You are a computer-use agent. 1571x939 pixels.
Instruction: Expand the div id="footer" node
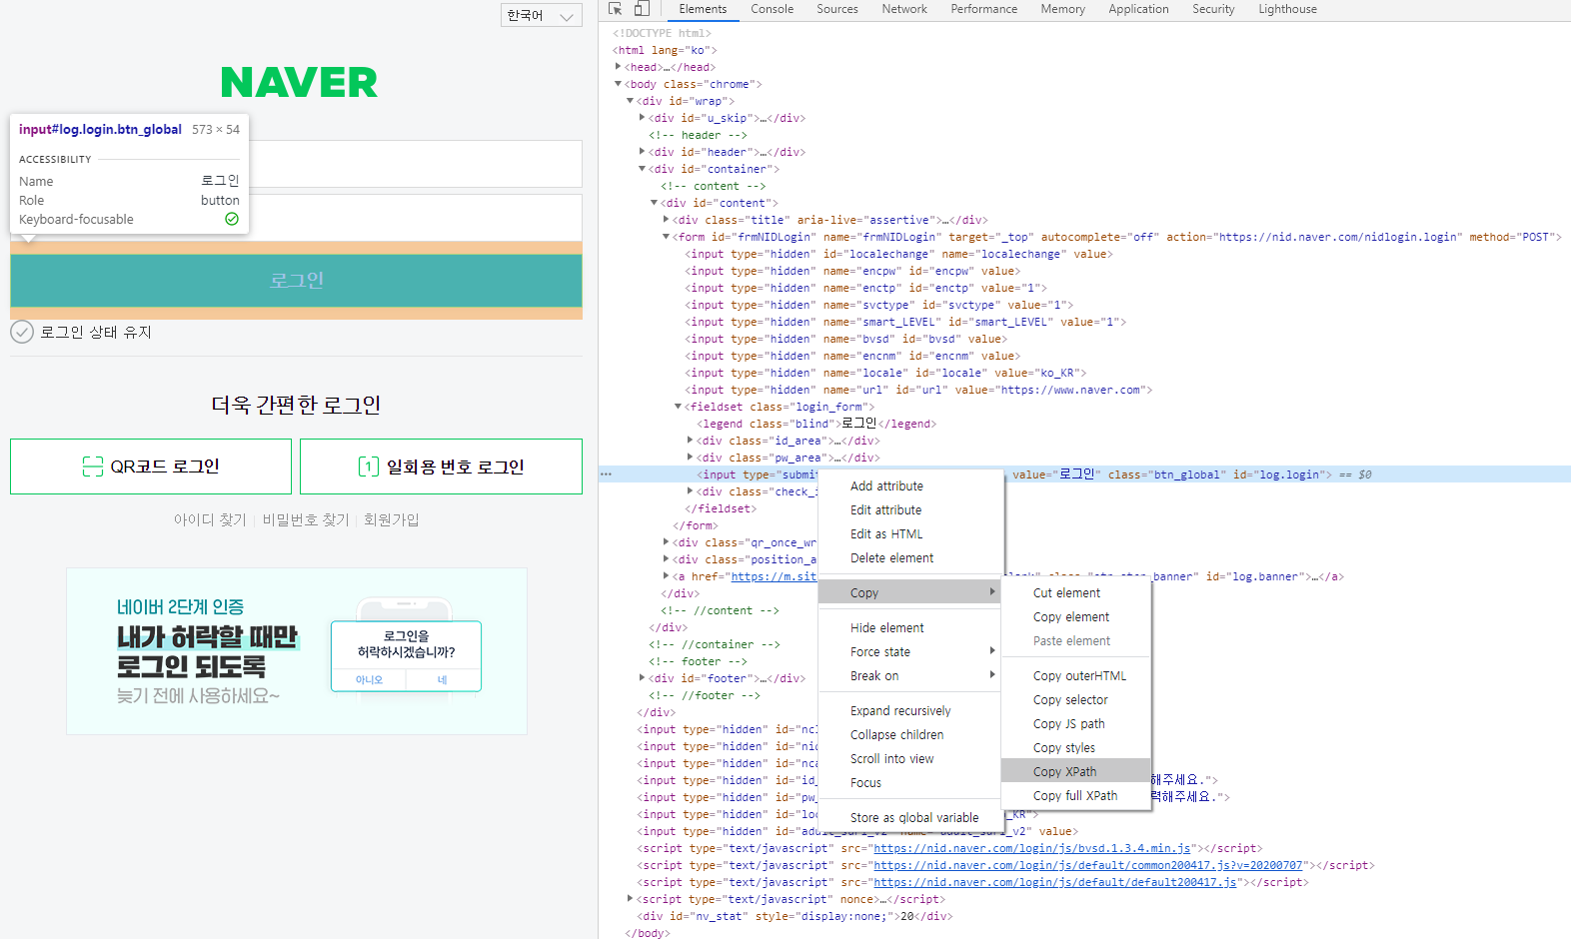(643, 678)
